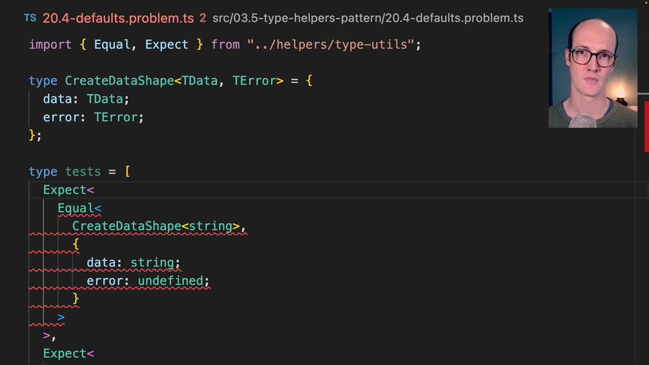Click the TError generic parameter in the declaration
This screenshot has height=365, width=649.
254,81
